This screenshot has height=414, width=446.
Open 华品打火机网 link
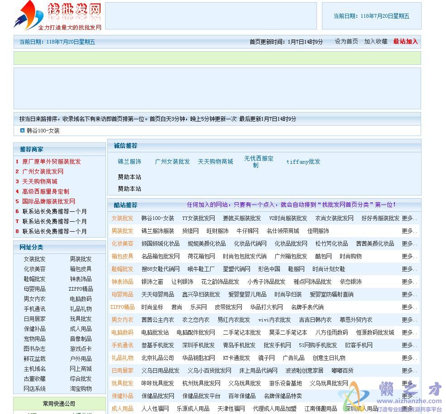[267, 307]
